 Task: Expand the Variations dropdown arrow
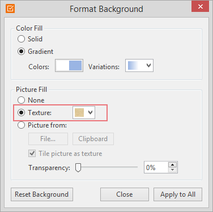coord(148,65)
